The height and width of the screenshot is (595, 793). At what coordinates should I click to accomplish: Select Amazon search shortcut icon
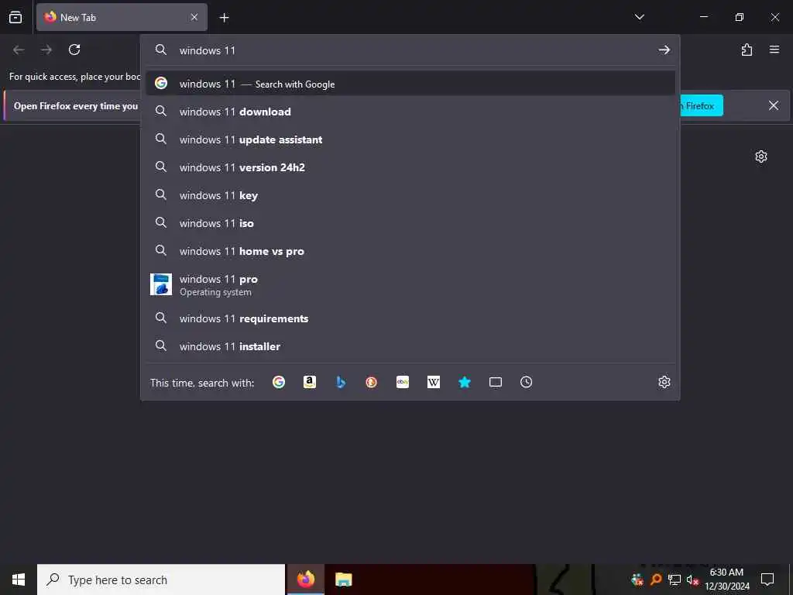click(x=310, y=382)
